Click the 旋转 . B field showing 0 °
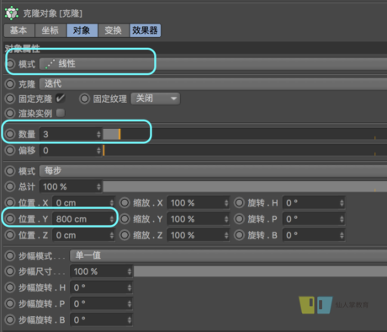 (310, 235)
